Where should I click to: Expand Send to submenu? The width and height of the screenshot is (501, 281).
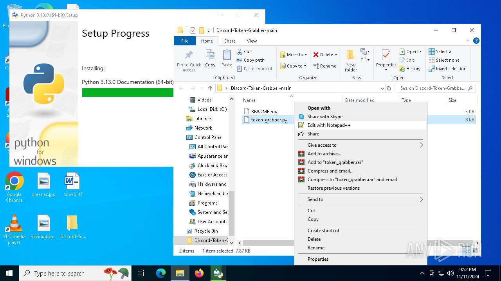tap(360, 199)
